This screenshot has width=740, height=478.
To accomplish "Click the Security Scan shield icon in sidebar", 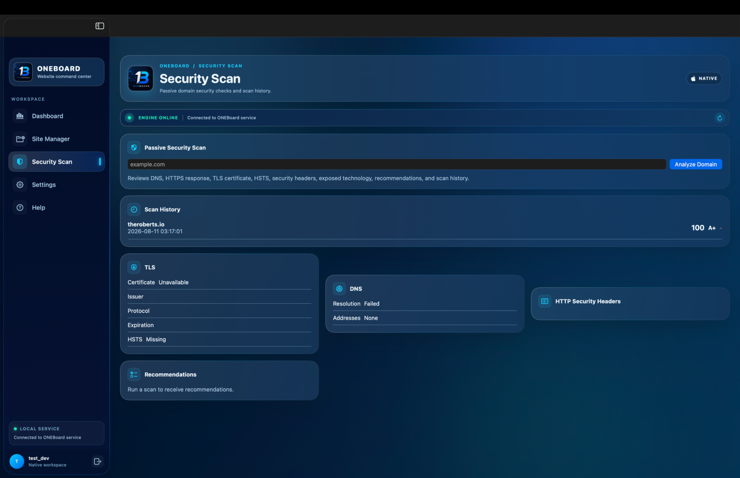I will (20, 162).
